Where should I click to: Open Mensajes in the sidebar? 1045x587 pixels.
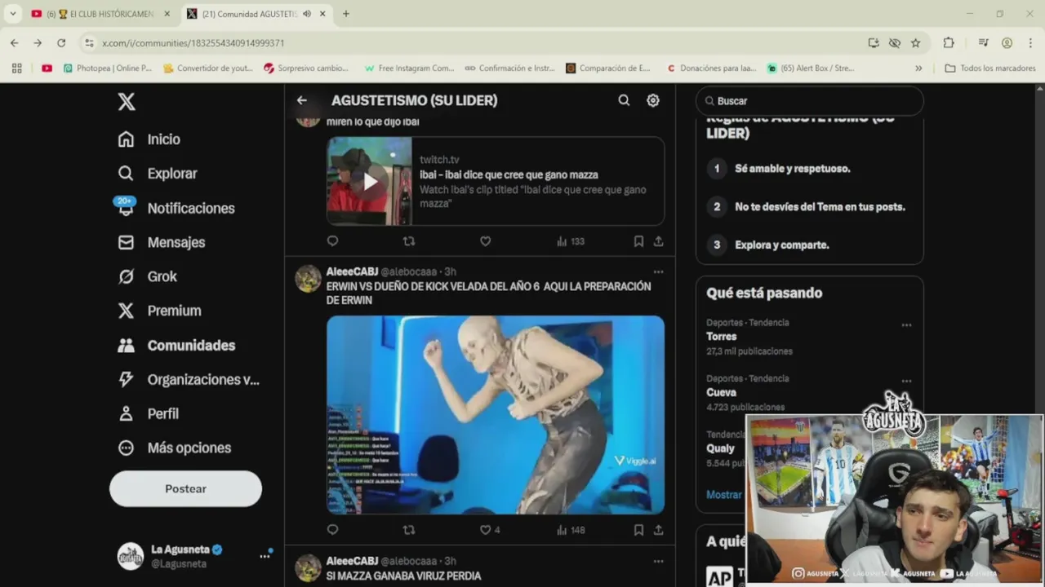(x=161, y=242)
